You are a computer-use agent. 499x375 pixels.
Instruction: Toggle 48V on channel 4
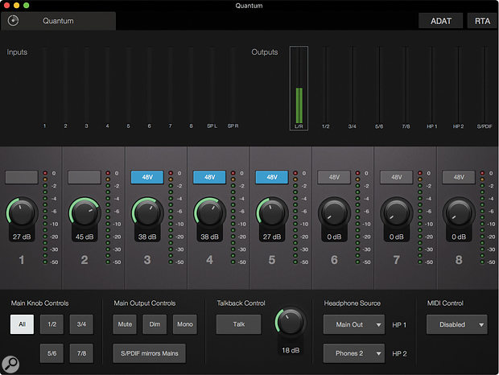pos(209,177)
